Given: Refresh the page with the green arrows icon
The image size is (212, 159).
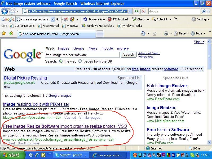Looking at the screenshot, I should [136, 11].
